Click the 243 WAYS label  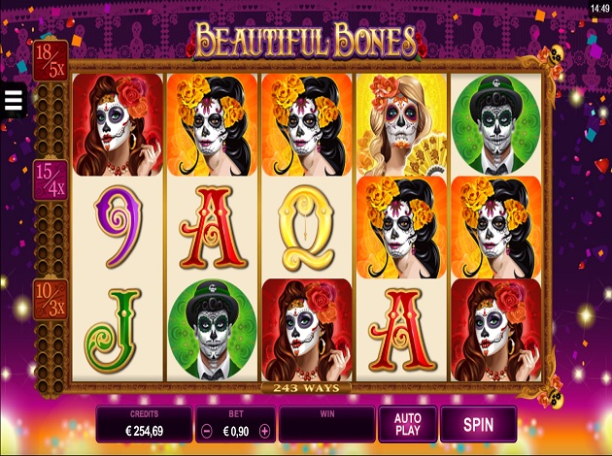pyautogui.click(x=306, y=388)
